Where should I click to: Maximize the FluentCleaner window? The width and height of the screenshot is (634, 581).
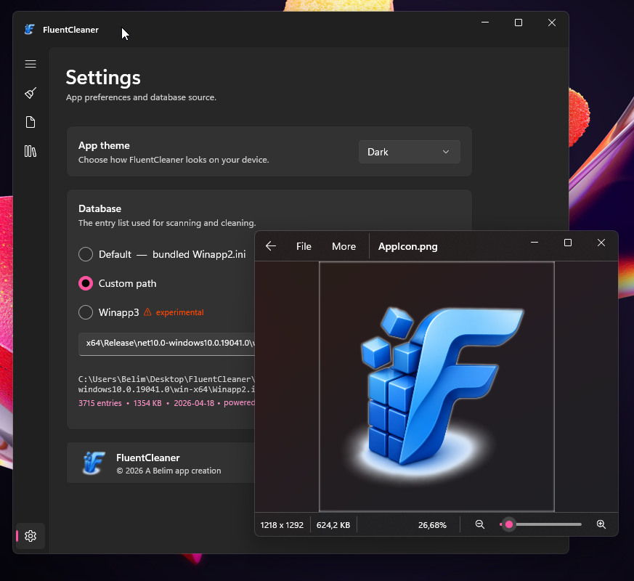[x=519, y=23]
